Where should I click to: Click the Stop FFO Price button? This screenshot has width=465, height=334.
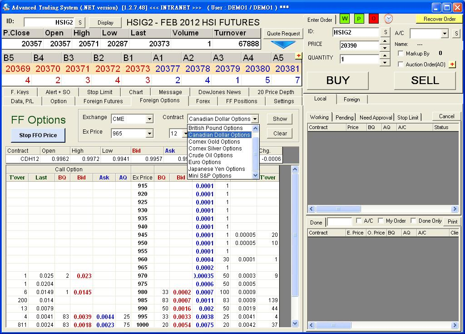38,135
